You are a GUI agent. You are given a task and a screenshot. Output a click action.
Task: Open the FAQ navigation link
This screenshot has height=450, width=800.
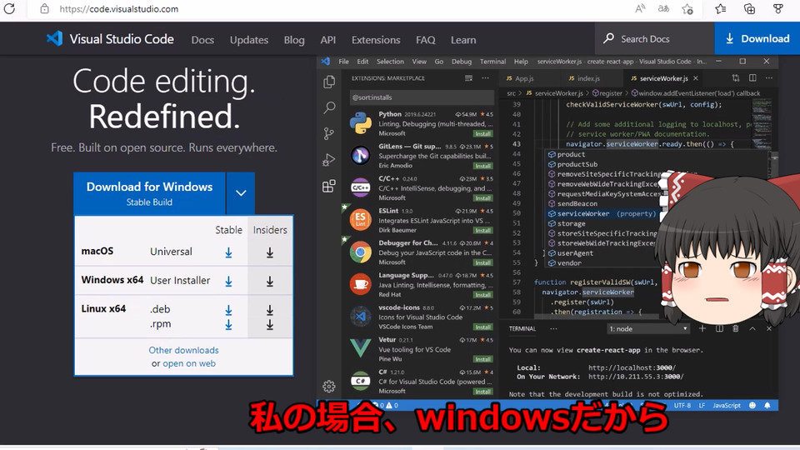click(426, 40)
